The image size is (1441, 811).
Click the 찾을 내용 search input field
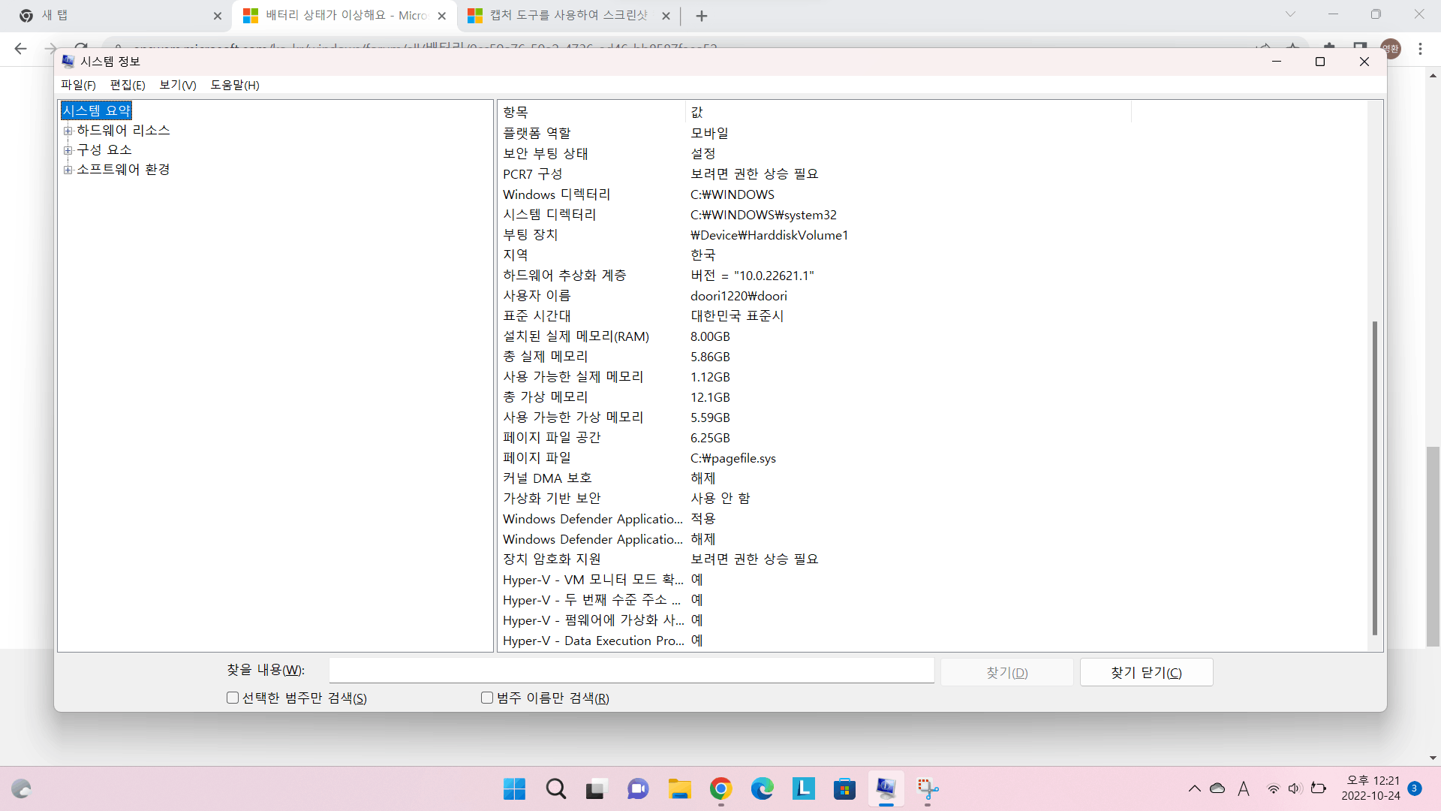631,671
